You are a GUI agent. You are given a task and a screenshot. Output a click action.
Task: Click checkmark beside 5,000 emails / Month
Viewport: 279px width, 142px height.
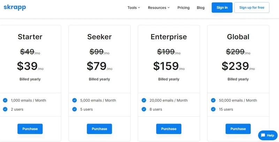point(75,100)
